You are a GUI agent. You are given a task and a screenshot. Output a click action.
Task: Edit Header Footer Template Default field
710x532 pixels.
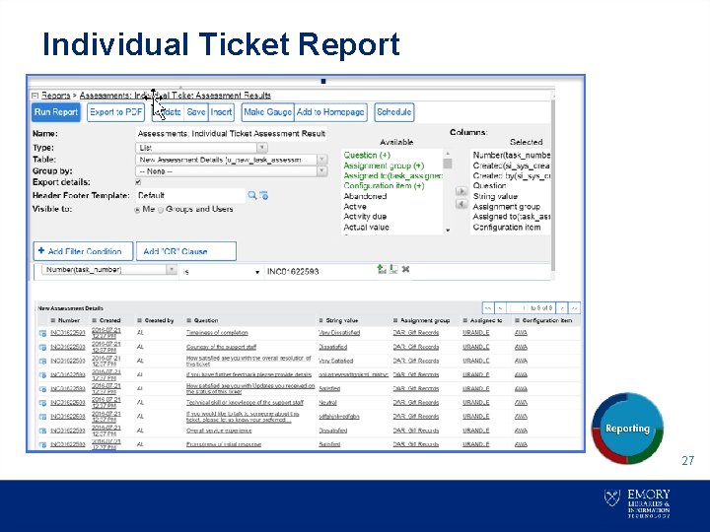[190, 195]
